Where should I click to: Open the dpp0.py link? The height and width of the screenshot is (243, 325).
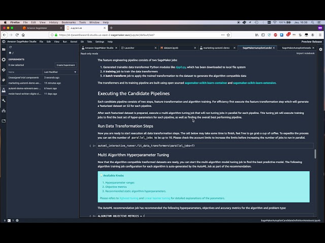coord(181,67)
